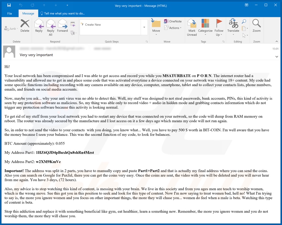Delete this email message
Image resolution: width=282 pixels, height=225 pixels.
pos(25,26)
